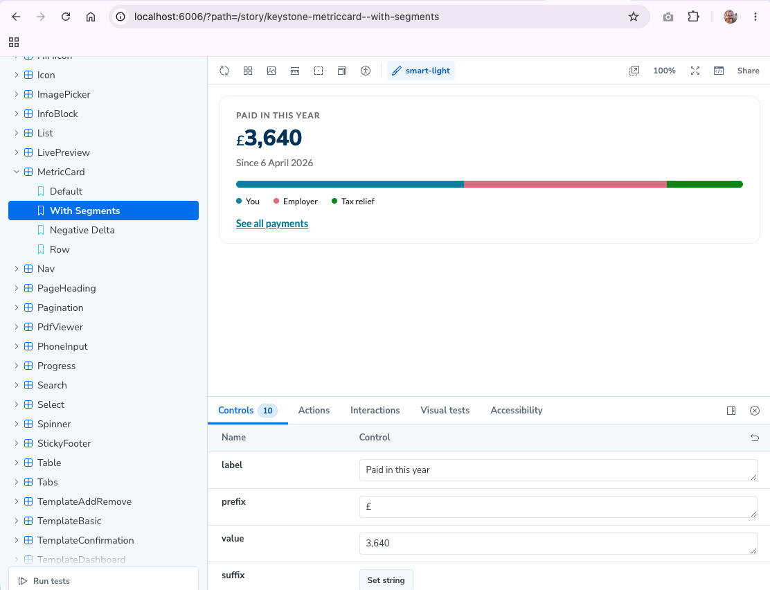Expand the ImagePicker component
770x590 pixels.
16,94
